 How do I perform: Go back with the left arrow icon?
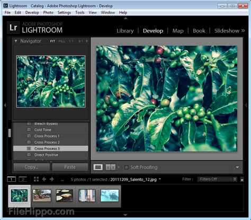[x=44, y=179]
